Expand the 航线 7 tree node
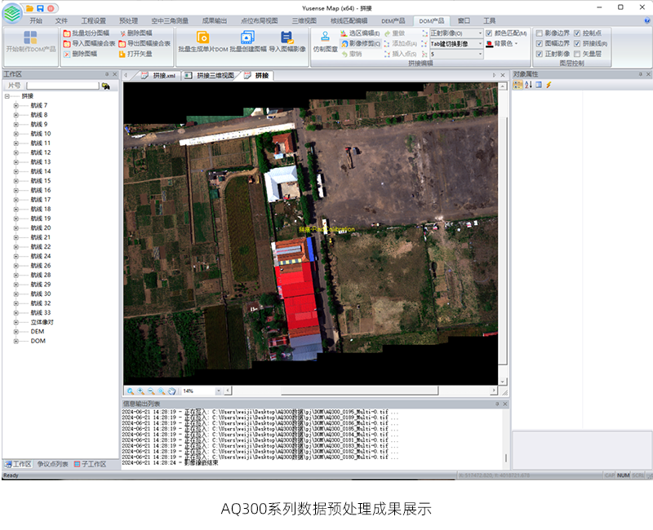This screenshot has height=530, width=653. (16, 105)
